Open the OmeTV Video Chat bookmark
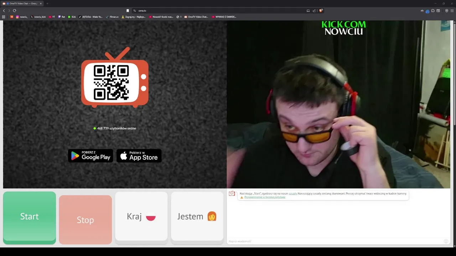Image resolution: width=456 pixels, height=256 pixels. [196, 17]
